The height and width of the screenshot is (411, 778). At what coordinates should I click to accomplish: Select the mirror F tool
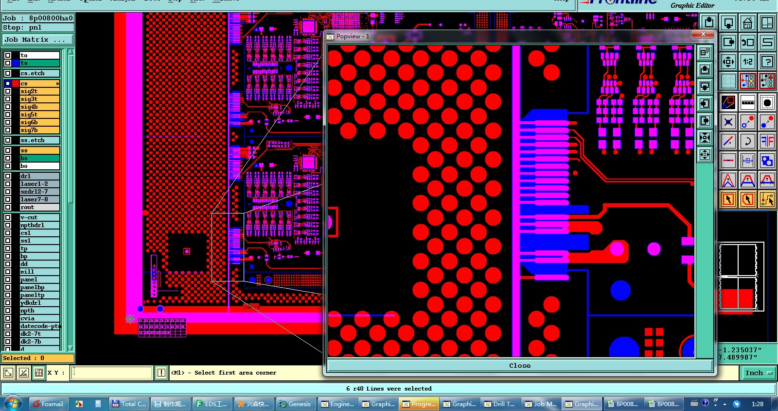point(767,141)
